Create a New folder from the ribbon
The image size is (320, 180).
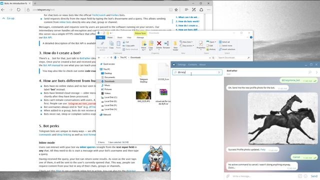[x=175, y=45]
